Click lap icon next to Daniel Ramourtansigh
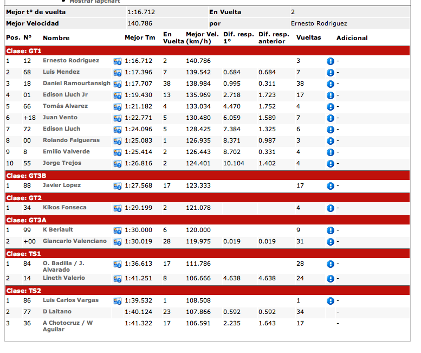The width and height of the screenshot is (421, 353). pyautogui.click(x=117, y=84)
